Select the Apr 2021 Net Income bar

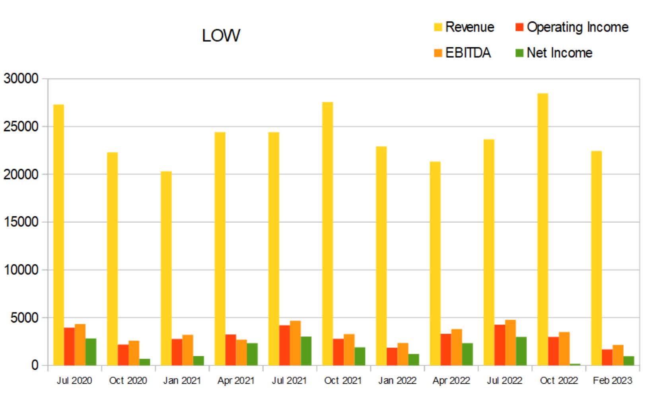252,354
